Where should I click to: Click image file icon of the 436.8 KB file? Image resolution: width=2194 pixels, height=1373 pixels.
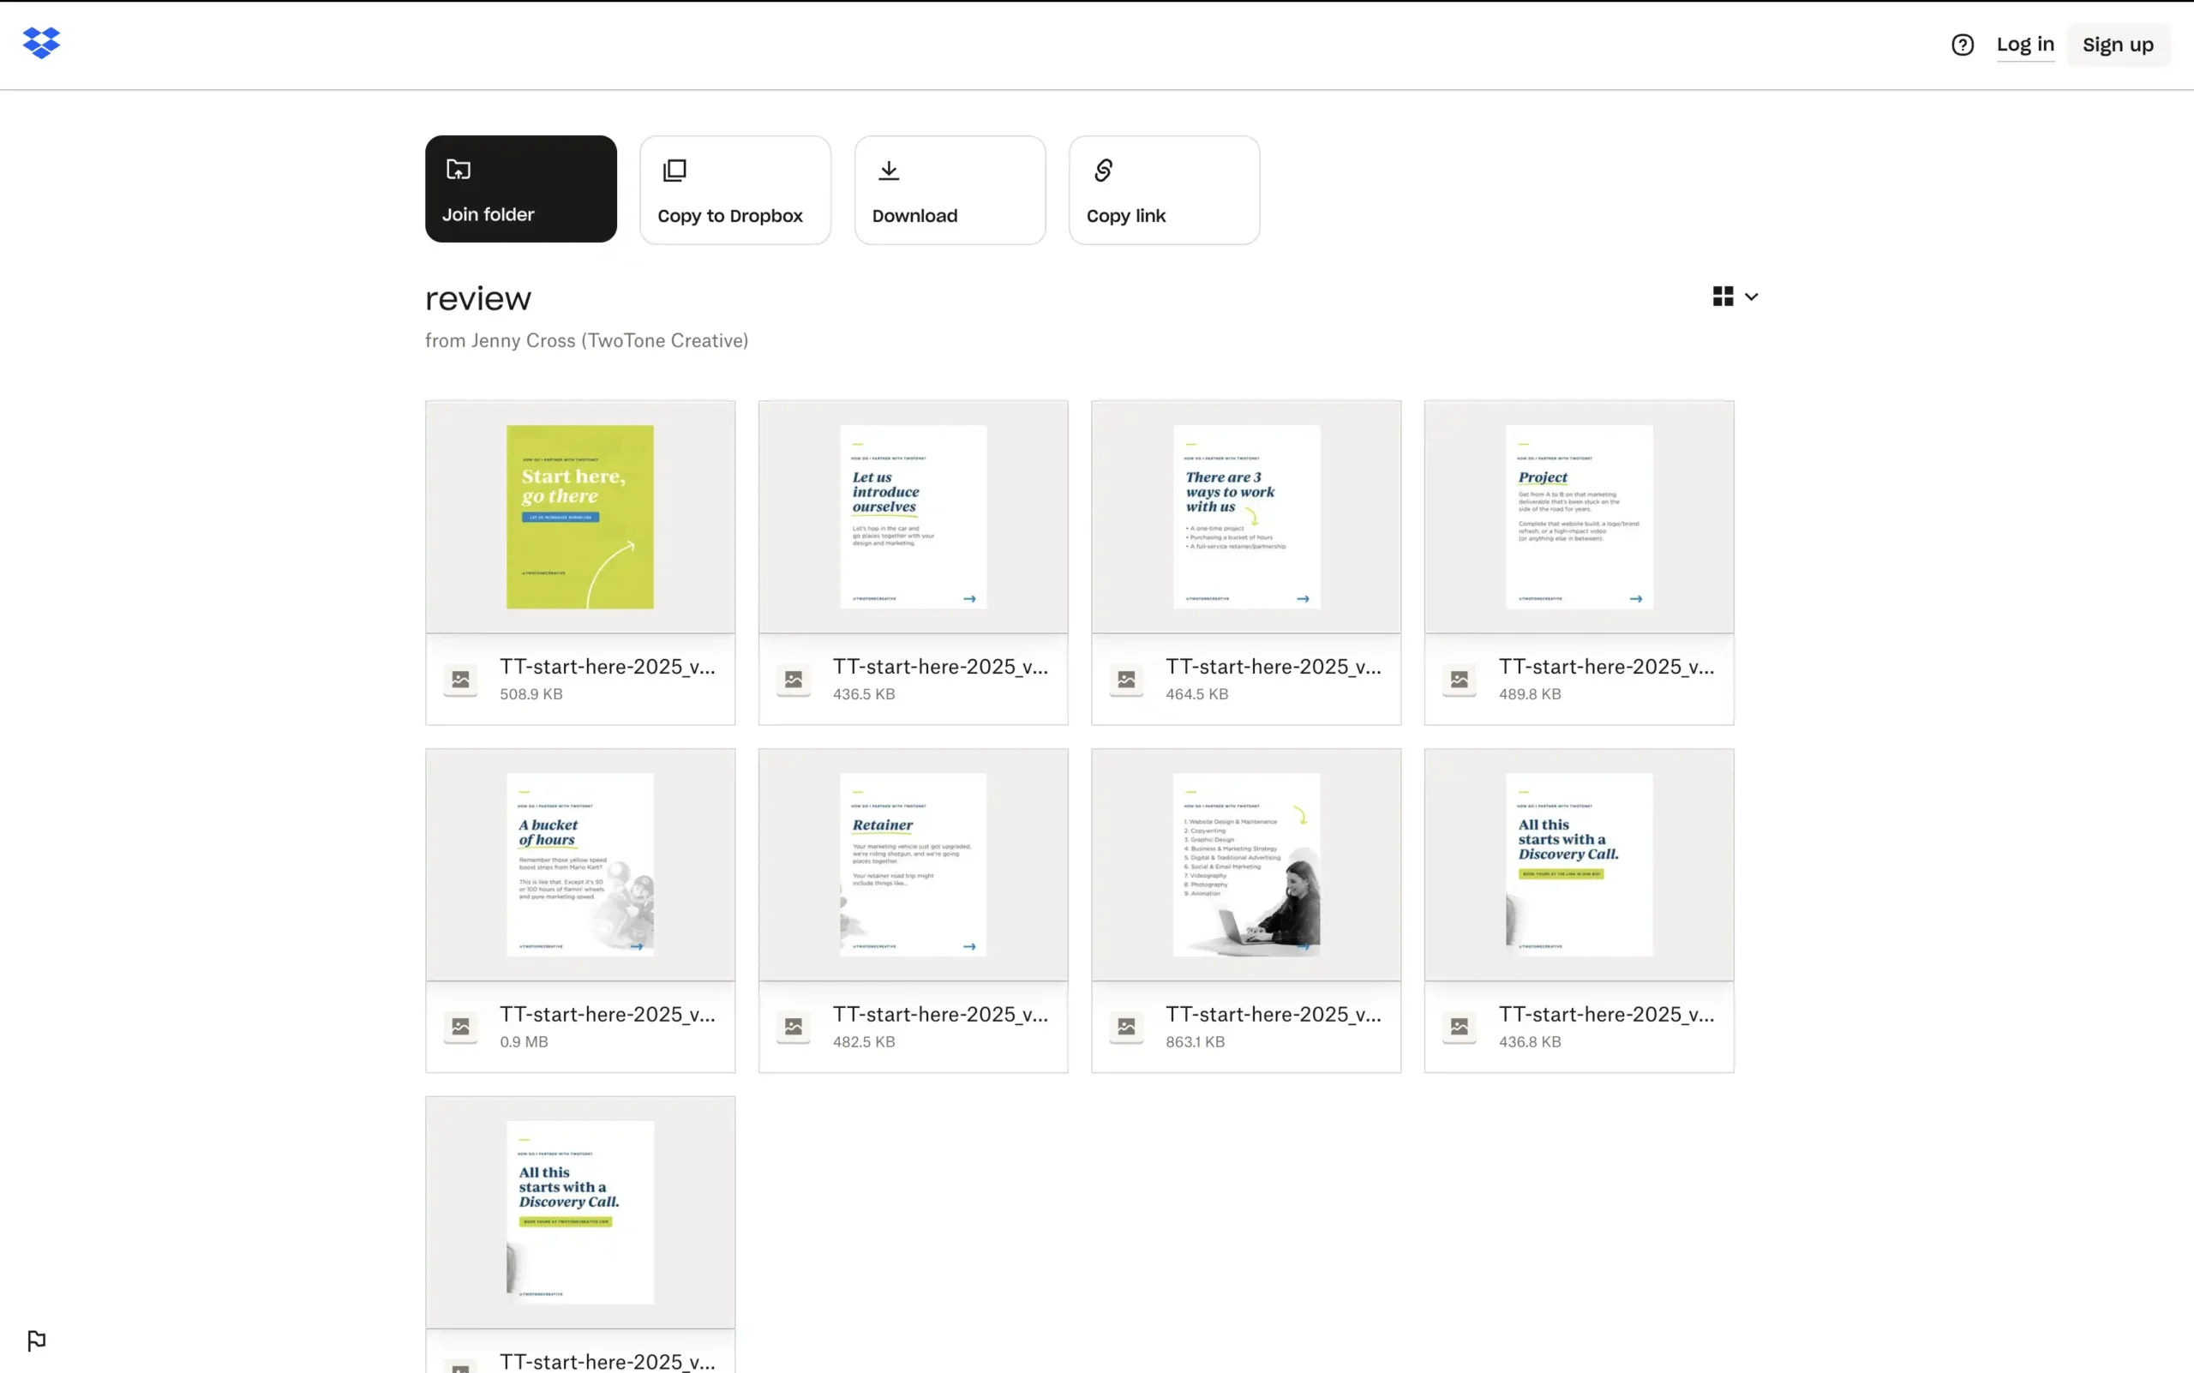[1459, 1027]
